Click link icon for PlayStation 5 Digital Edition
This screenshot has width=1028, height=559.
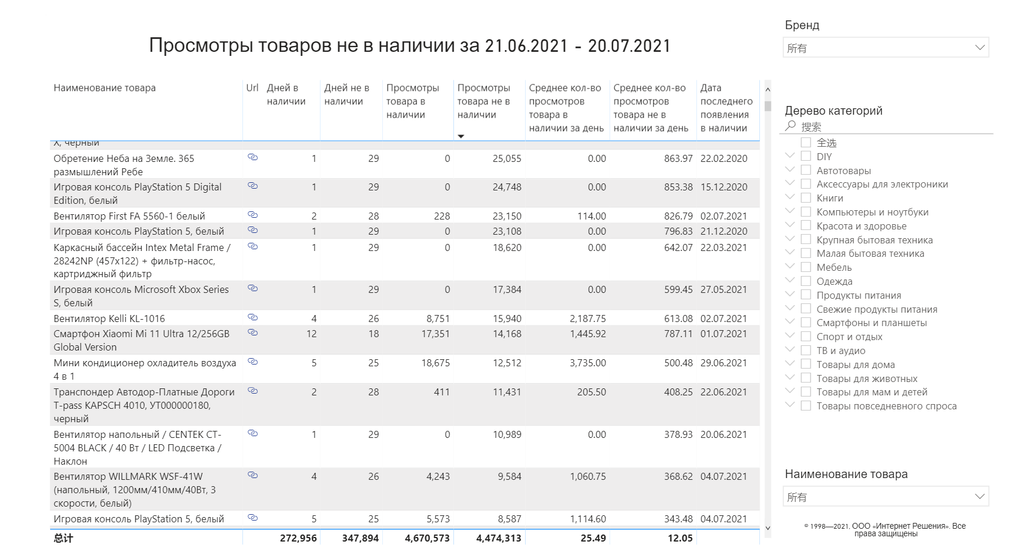(252, 186)
